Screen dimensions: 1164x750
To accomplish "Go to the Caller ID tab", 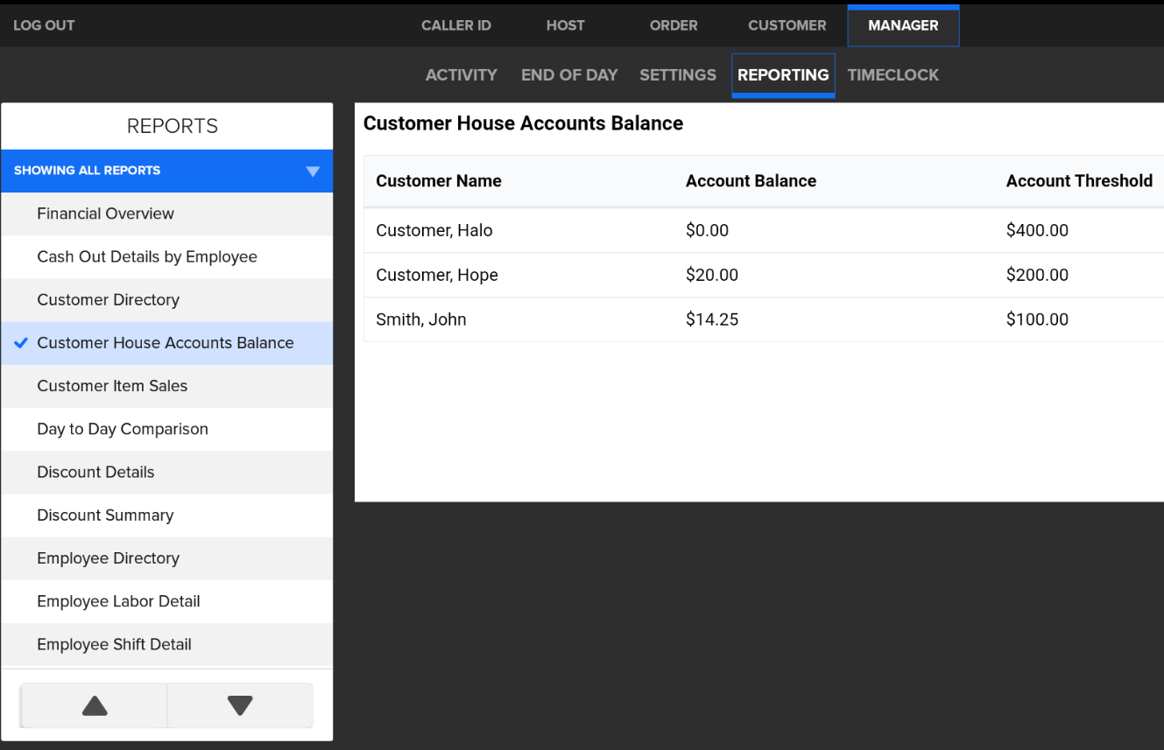I will coord(455,25).
